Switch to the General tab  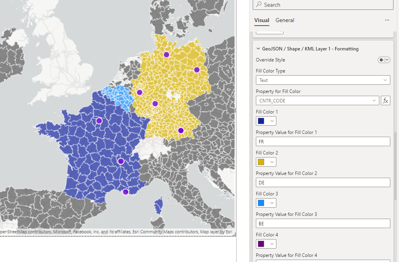point(285,20)
